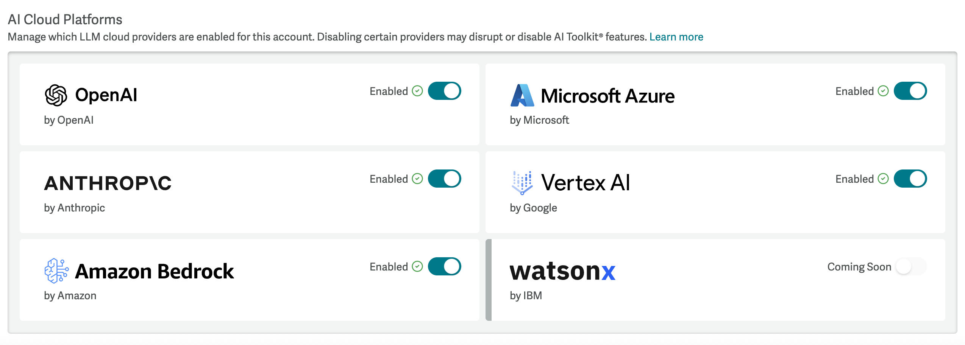965x345 pixels.
Task: Disable the Amazon Bedrock toggle
Action: pyautogui.click(x=444, y=266)
